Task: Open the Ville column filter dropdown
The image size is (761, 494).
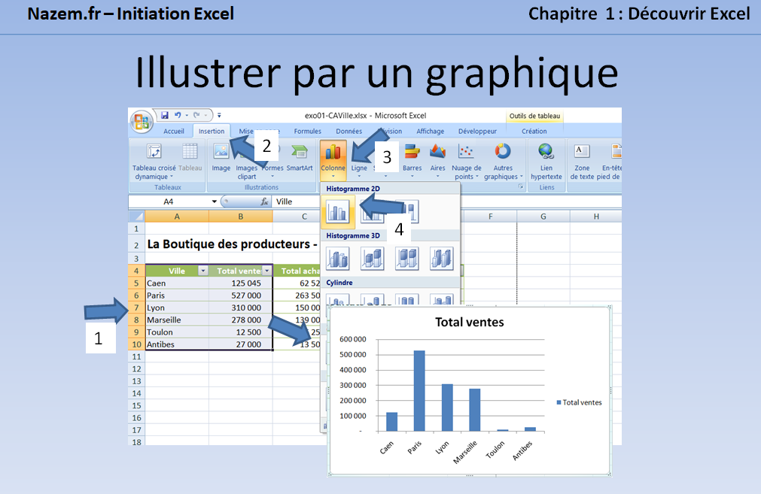Action: point(202,271)
